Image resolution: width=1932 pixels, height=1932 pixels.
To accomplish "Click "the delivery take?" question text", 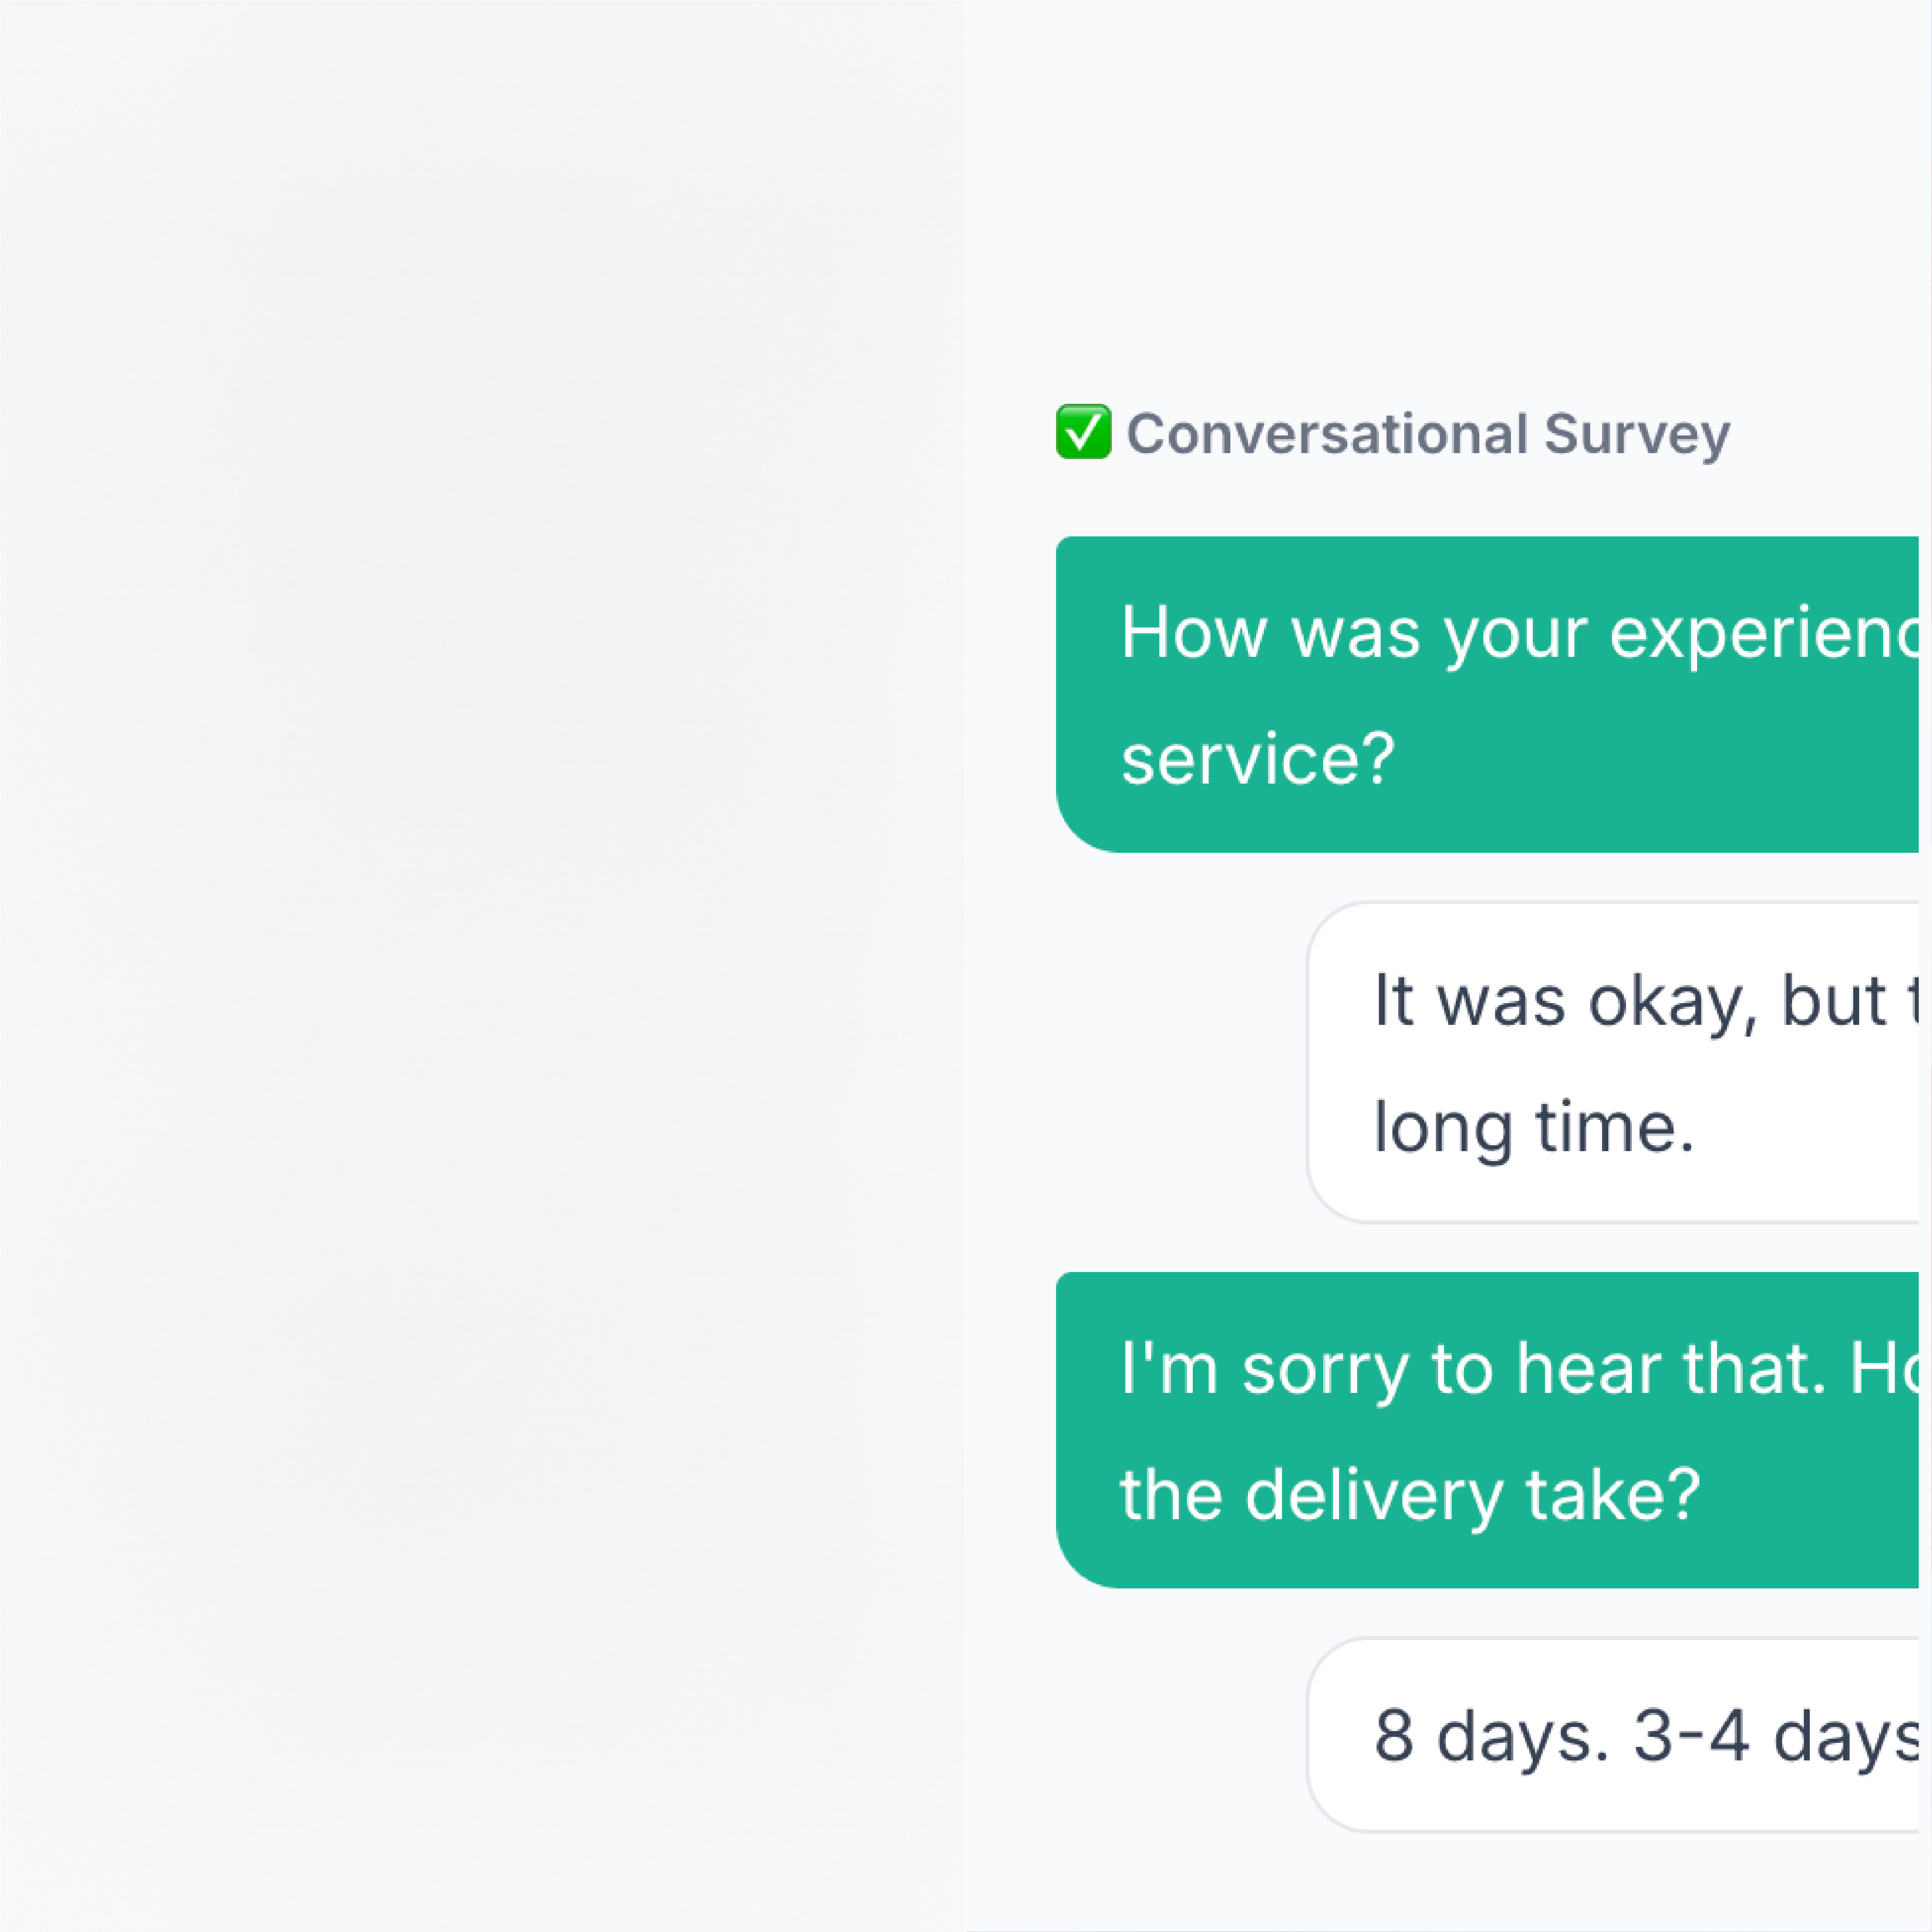I will click(1410, 1495).
